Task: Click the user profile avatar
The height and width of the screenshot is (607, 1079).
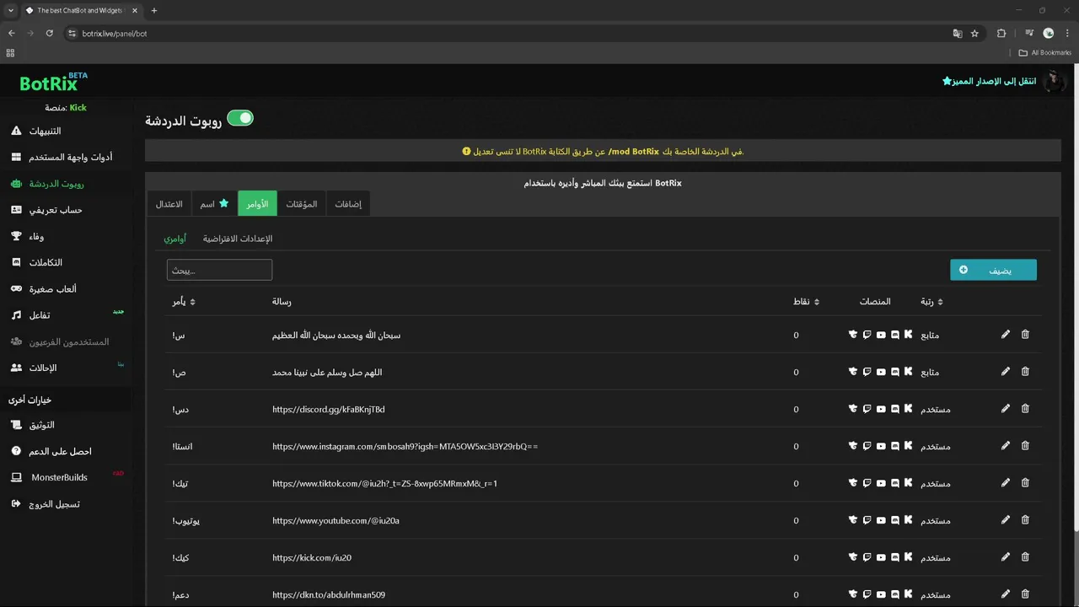Action: click(x=1055, y=82)
